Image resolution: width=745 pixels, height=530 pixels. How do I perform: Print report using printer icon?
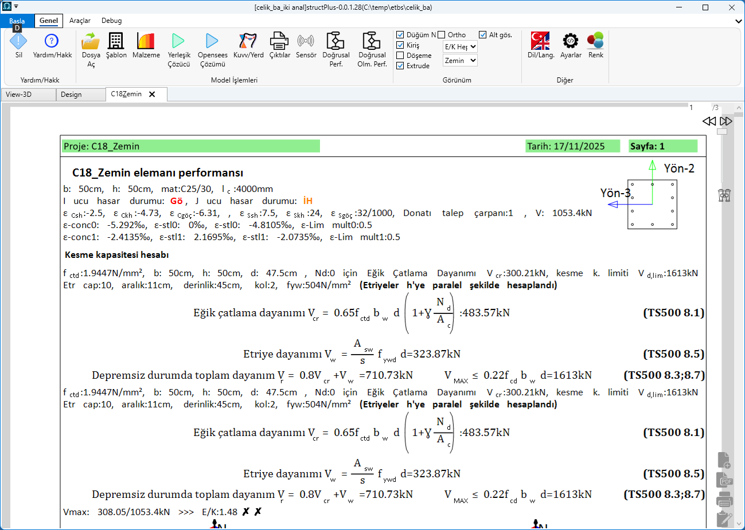coord(724,500)
